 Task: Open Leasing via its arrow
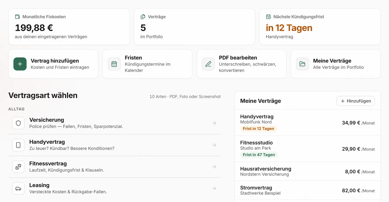[x=214, y=188]
